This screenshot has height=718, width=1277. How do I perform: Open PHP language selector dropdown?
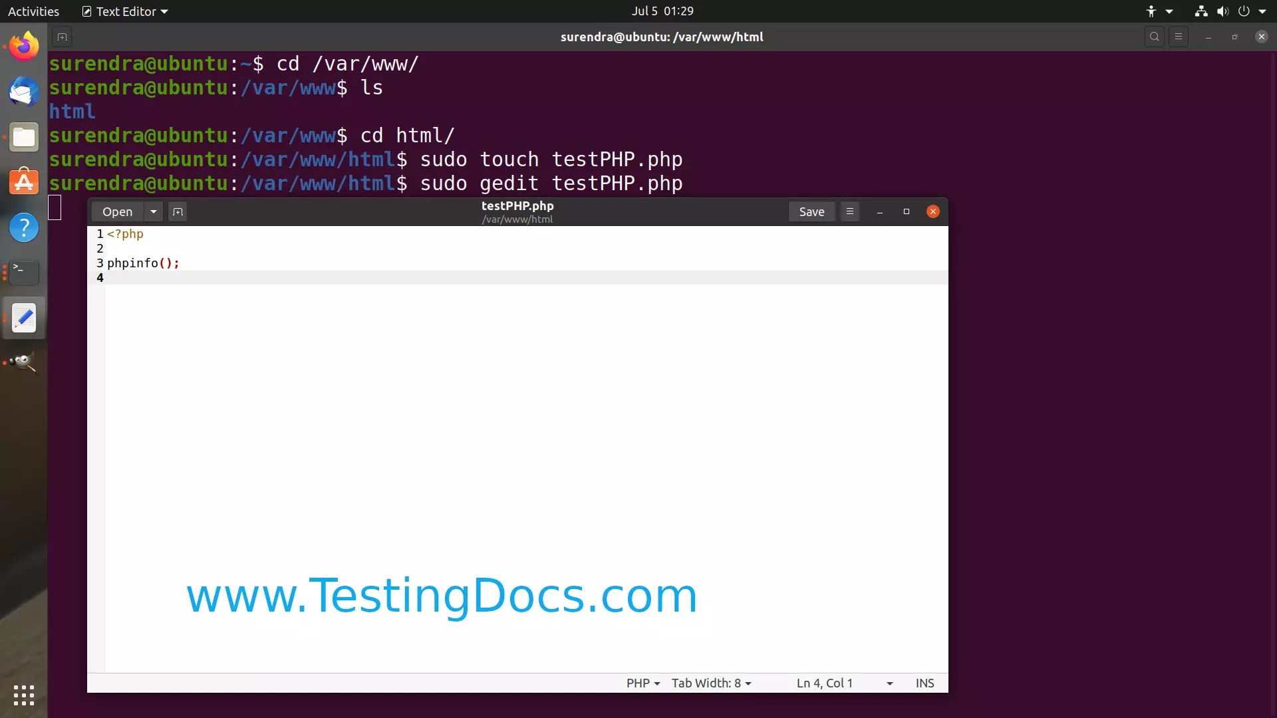pyautogui.click(x=642, y=683)
